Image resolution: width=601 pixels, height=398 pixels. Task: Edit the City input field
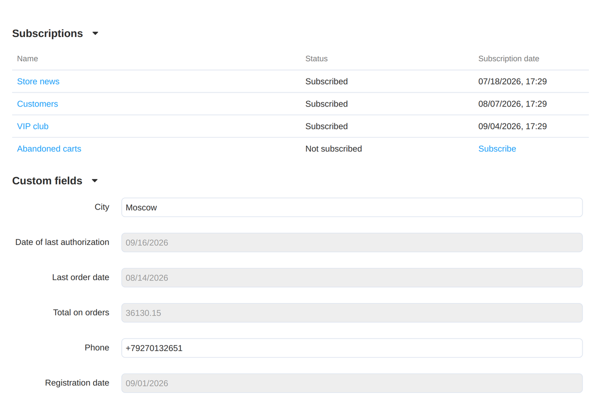tap(352, 207)
